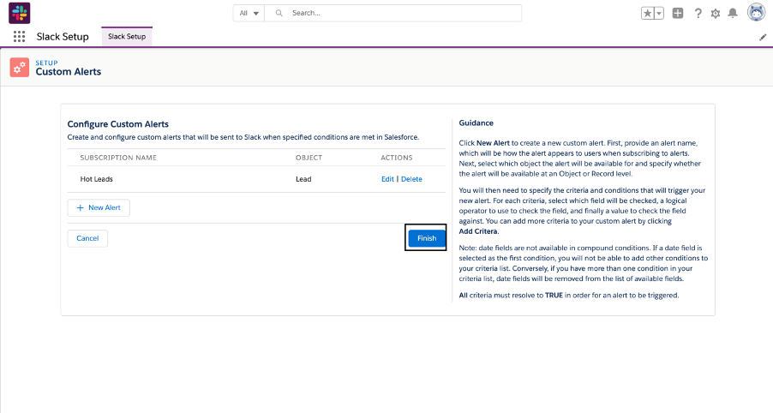
Task: Click the Favorites star icon
Action: (647, 14)
